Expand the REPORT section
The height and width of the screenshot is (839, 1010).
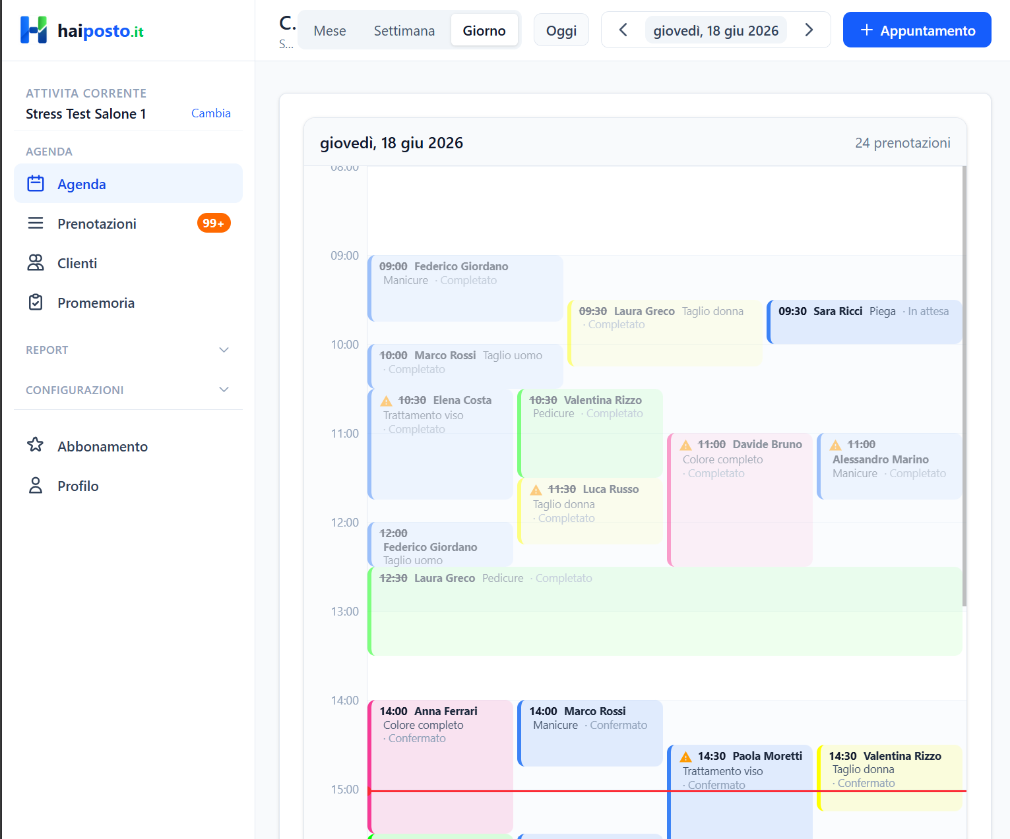coord(128,350)
